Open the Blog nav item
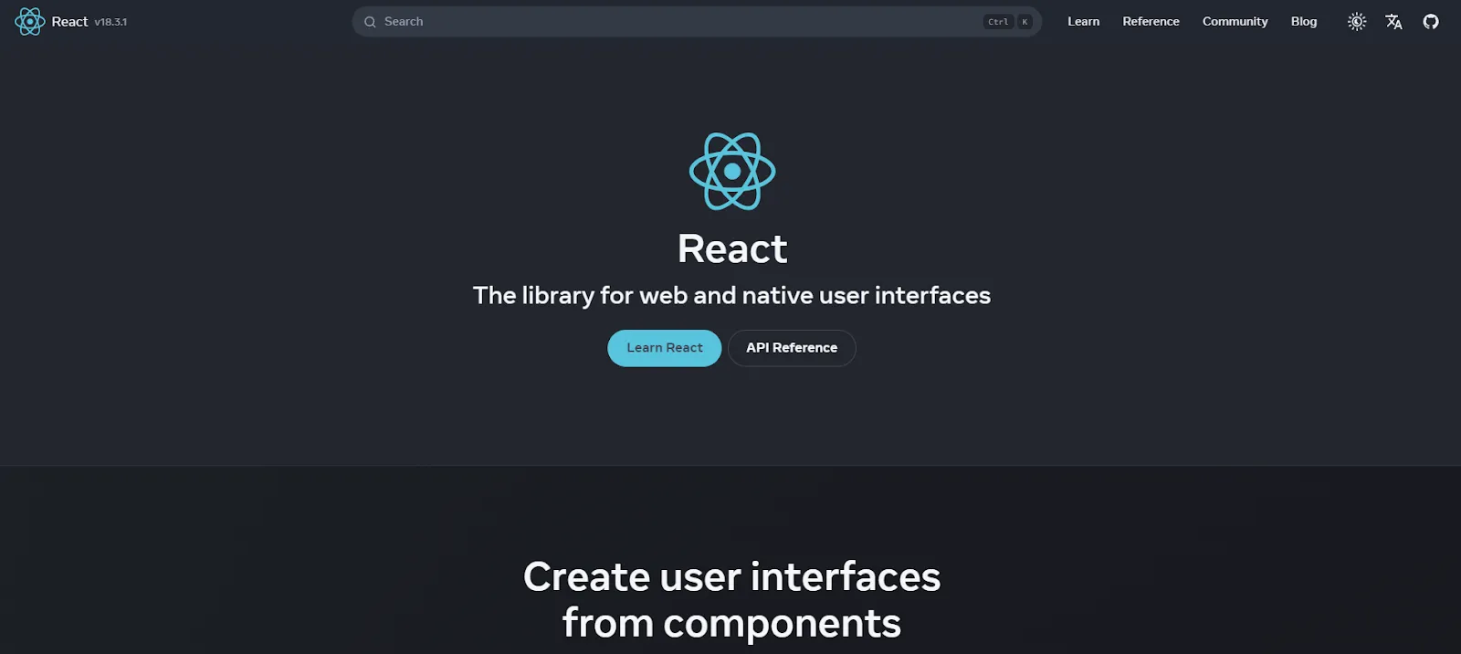The width and height of the screenshot is (1461, 654). [1303, 21]
